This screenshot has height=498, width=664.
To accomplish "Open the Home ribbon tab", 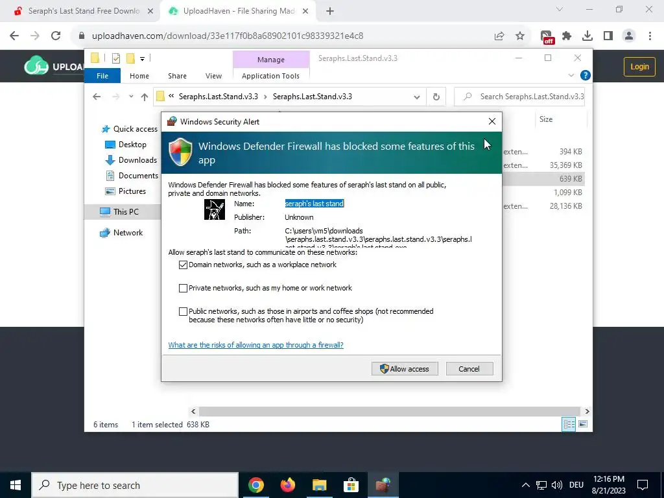I will pos(139,76).
